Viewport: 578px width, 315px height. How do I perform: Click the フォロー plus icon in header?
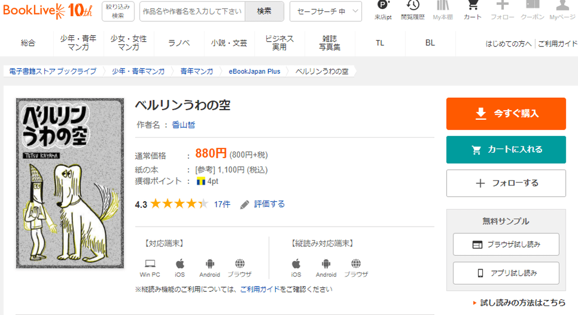[x=502, y=9]
